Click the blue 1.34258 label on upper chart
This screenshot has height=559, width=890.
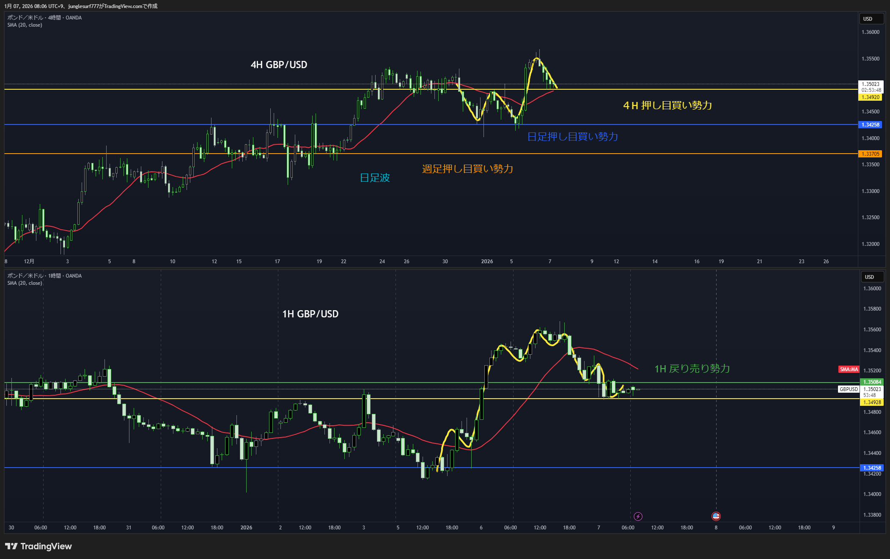870,125
